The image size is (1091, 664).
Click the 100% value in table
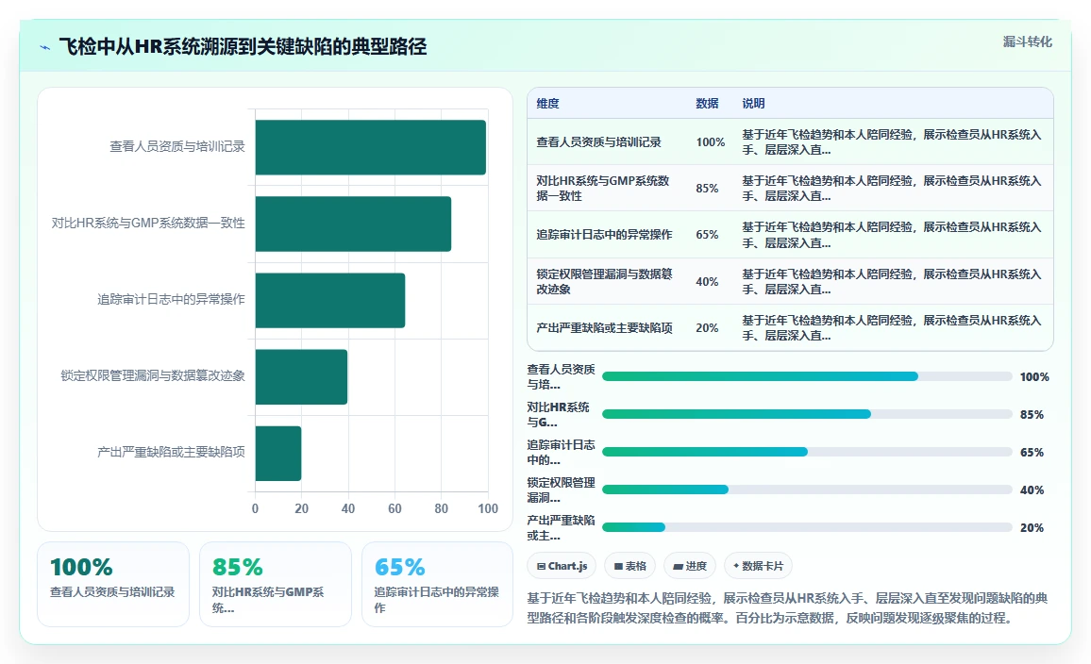[x=710, y=141]
